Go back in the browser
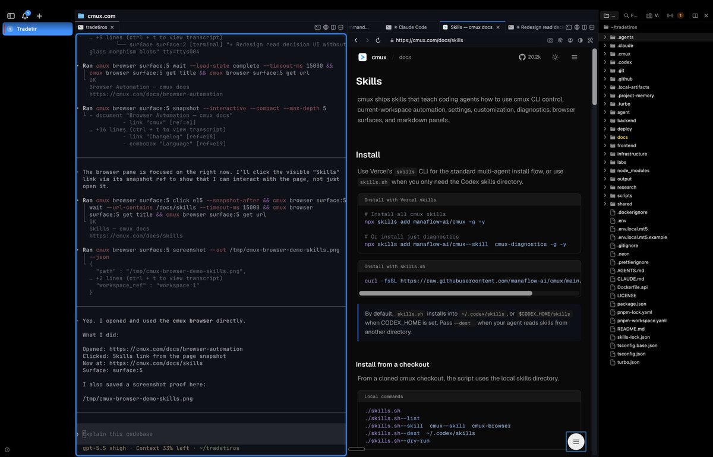The image size is (713, 457). pyautogui.click(x=356, y=40)
